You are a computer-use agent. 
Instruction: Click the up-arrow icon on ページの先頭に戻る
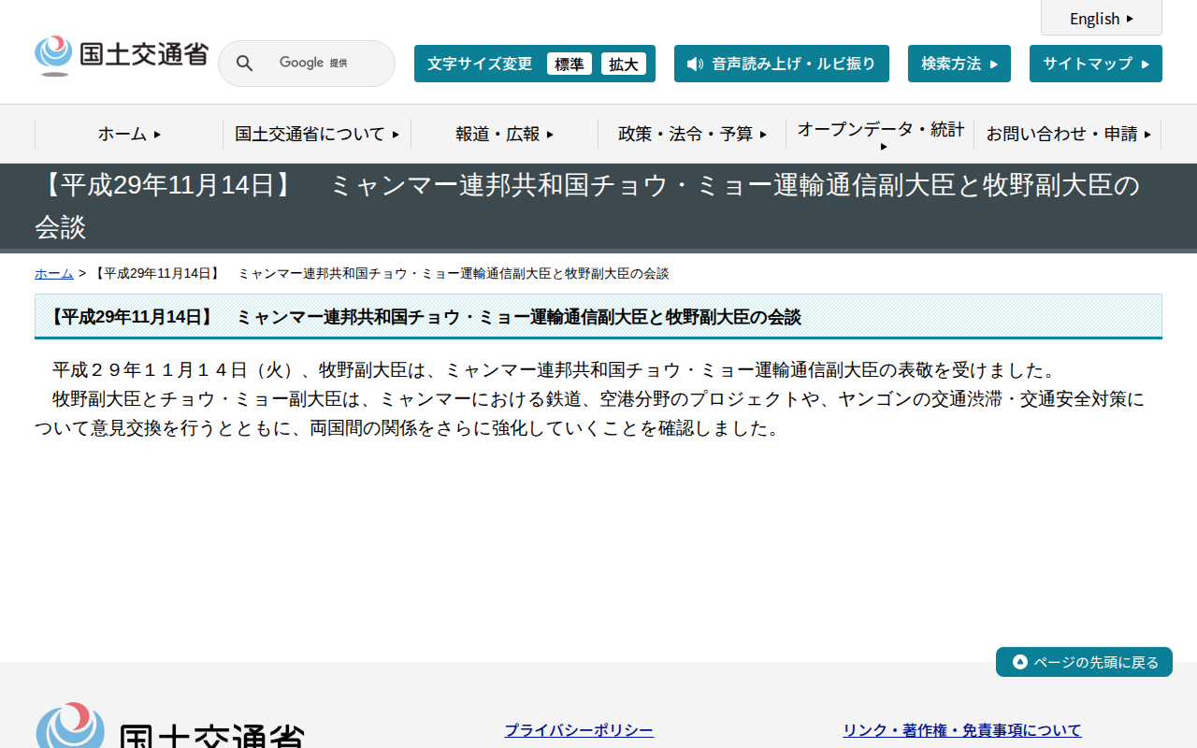coord(1018,662)
